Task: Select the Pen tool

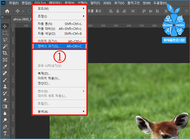Action: (5, 127)
